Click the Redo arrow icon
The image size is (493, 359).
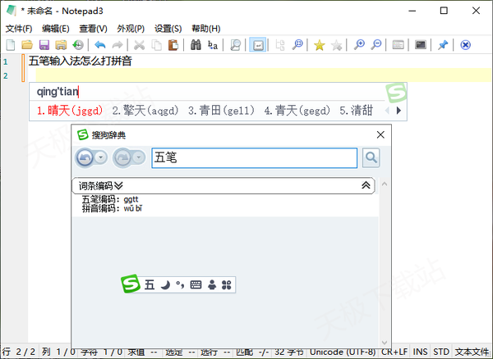(x=117, y=45)
